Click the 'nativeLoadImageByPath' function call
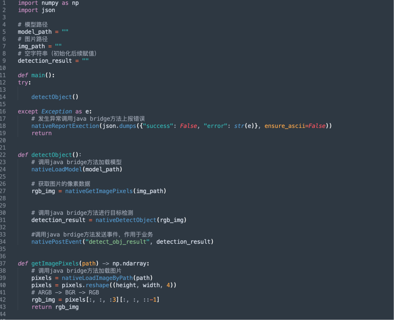 pyautogui.click(x=97, y=278)
